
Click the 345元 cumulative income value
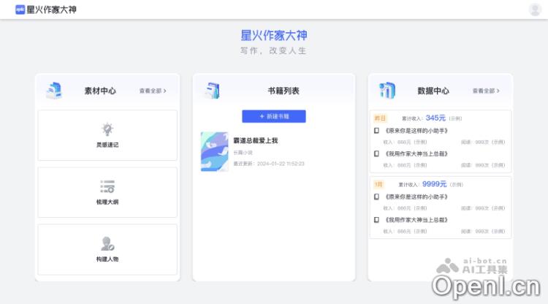click(x=435, y=118)
